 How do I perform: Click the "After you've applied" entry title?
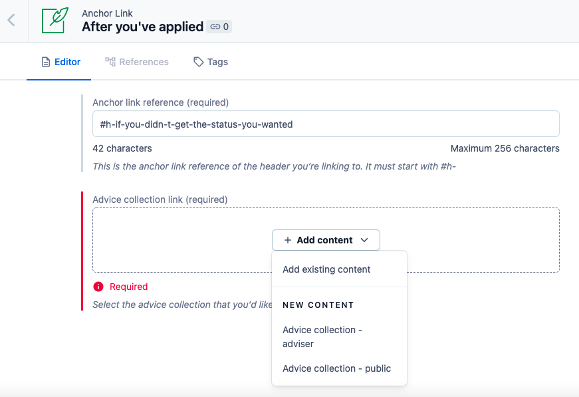pos(142,27)
